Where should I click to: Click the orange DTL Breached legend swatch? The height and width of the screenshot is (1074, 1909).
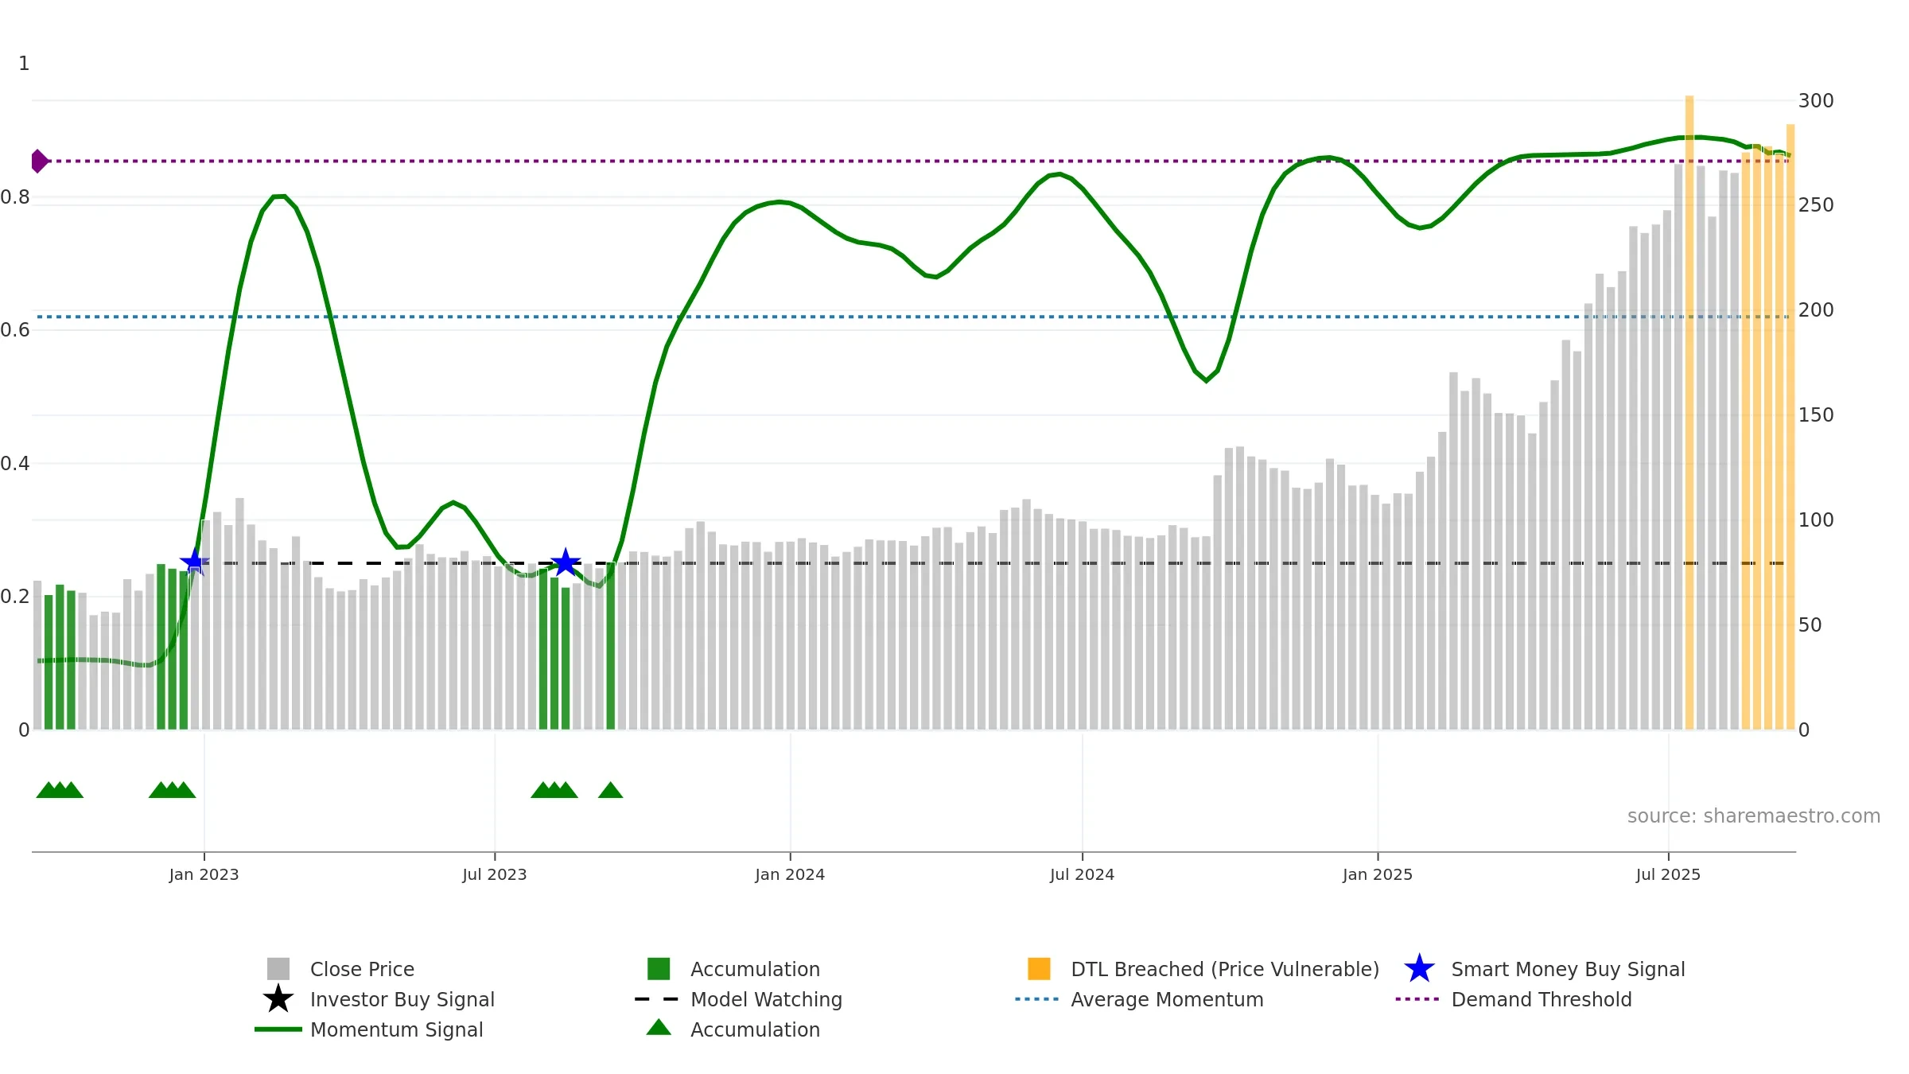1039,969
